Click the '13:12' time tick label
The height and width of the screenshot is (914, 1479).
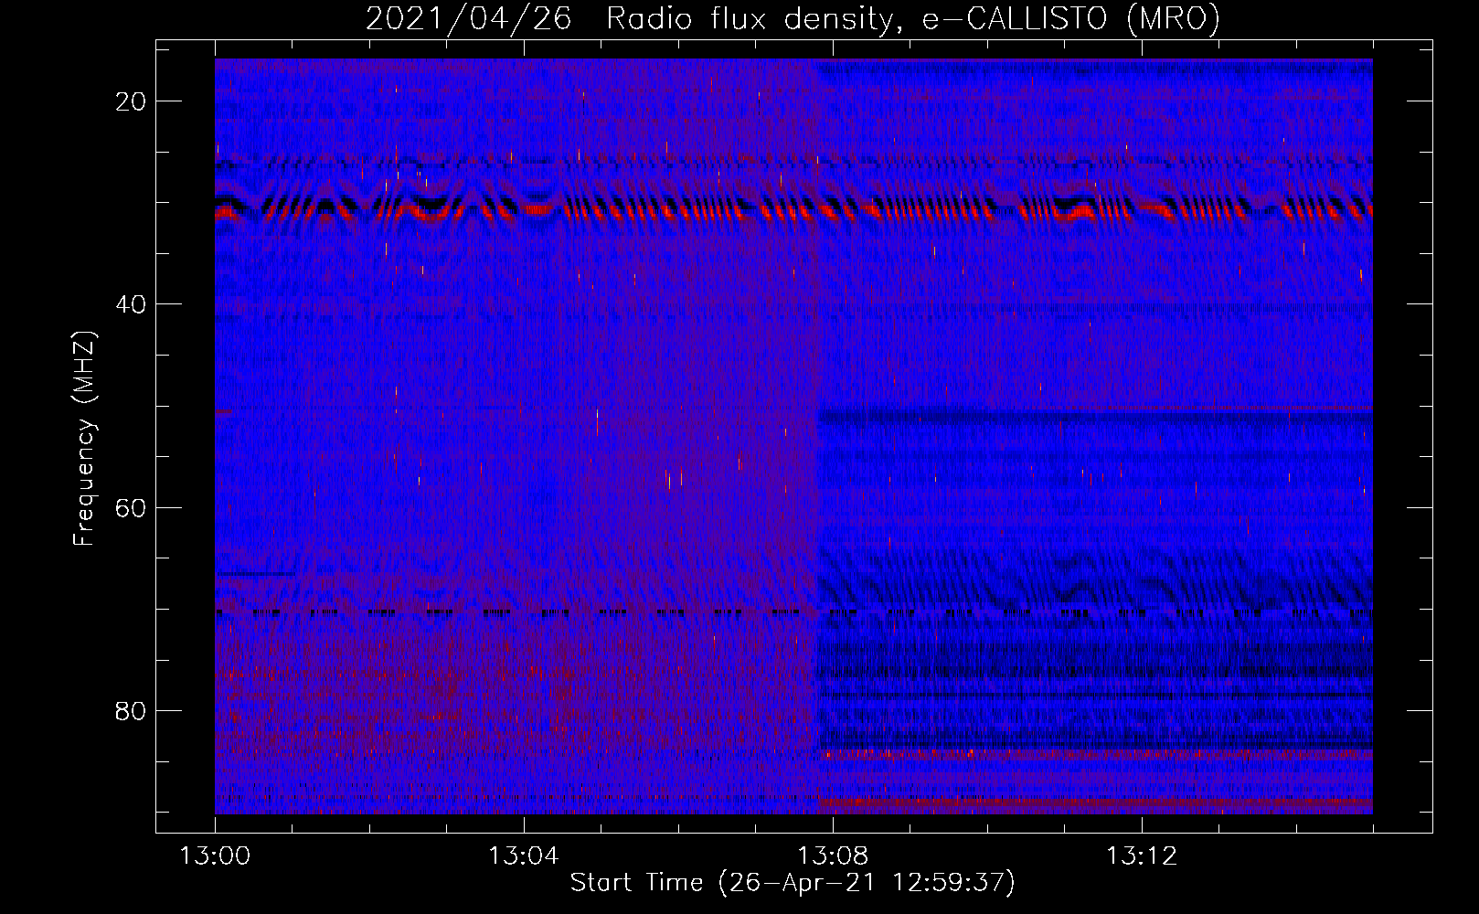point(1142,856)
